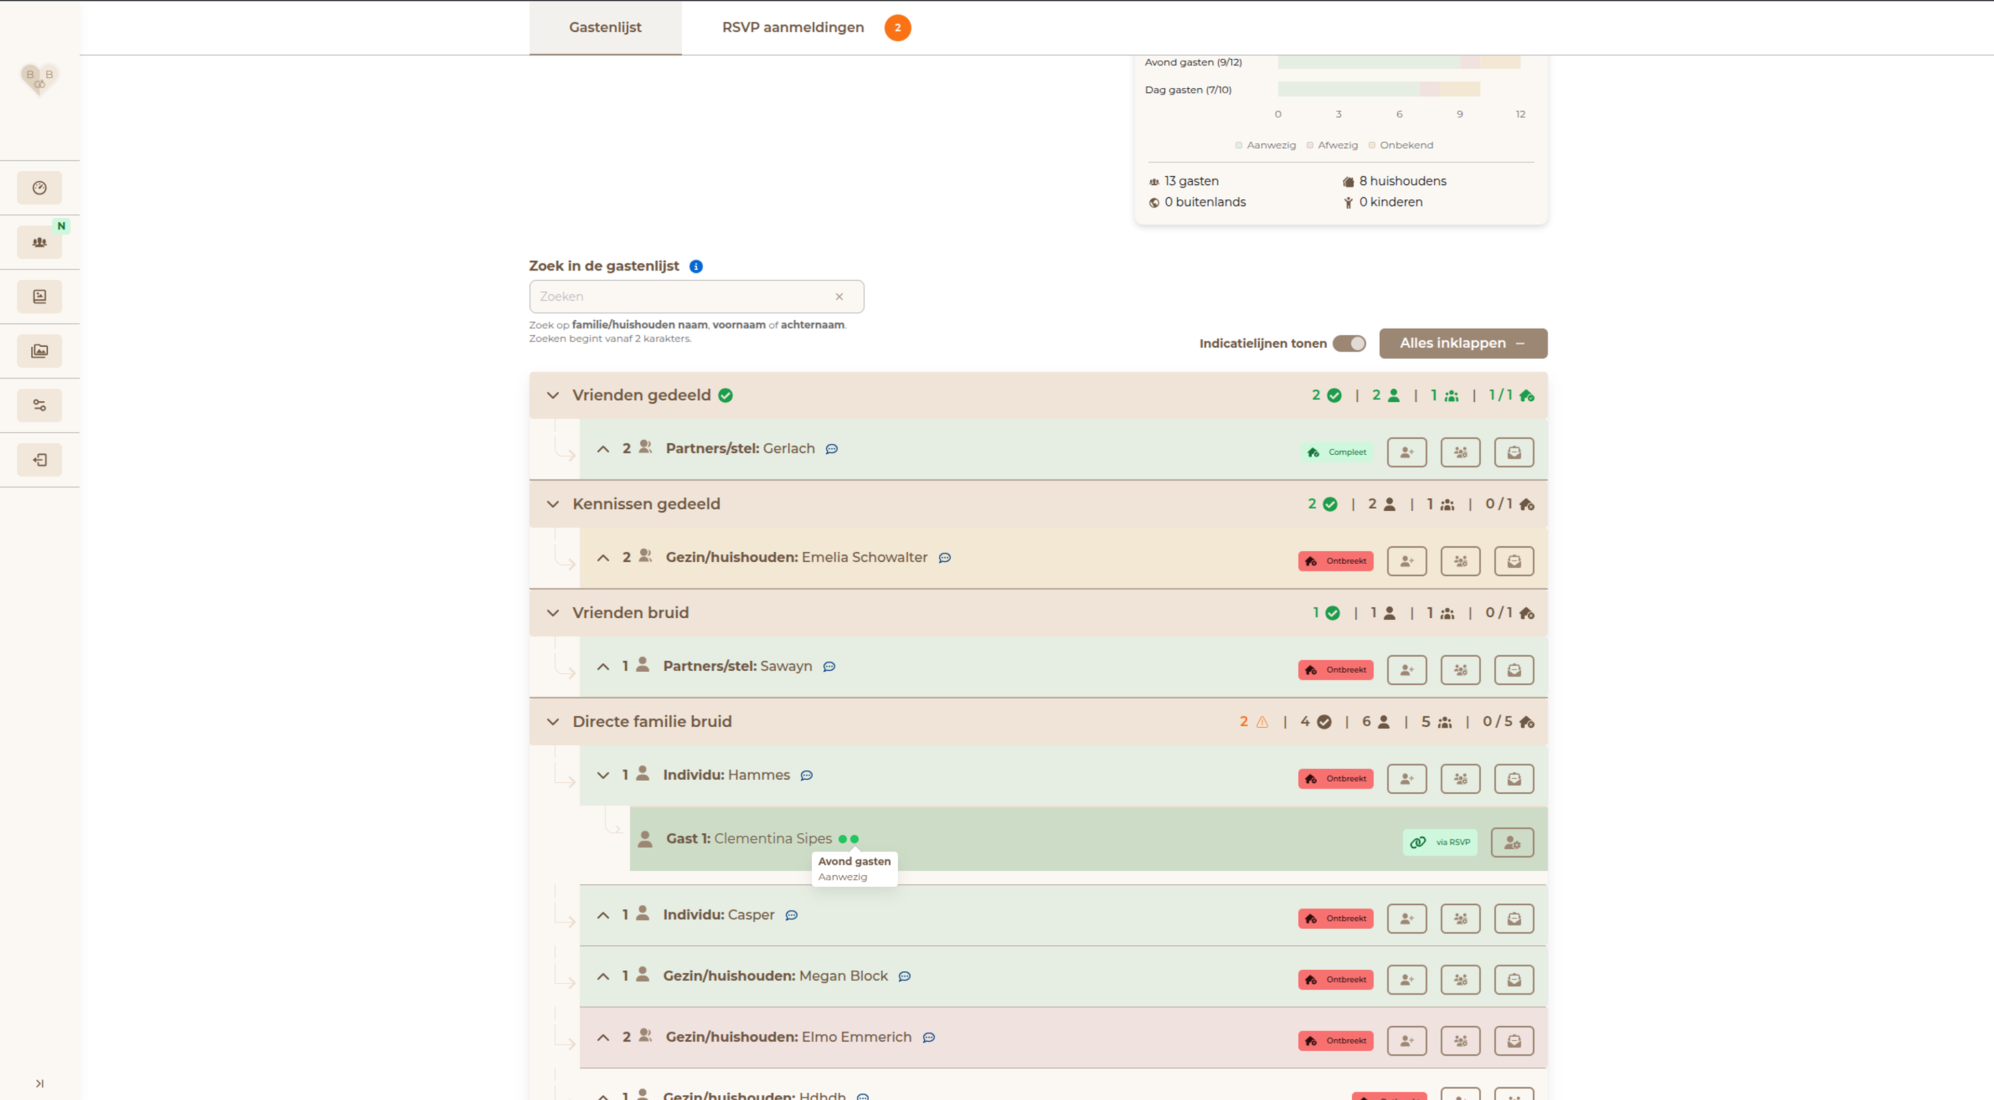The width and height of the screenshot is (1994, 1100).
Task: Open comment icon next to Megan Block
Action: pyautogui.click(x=904, y=977)
